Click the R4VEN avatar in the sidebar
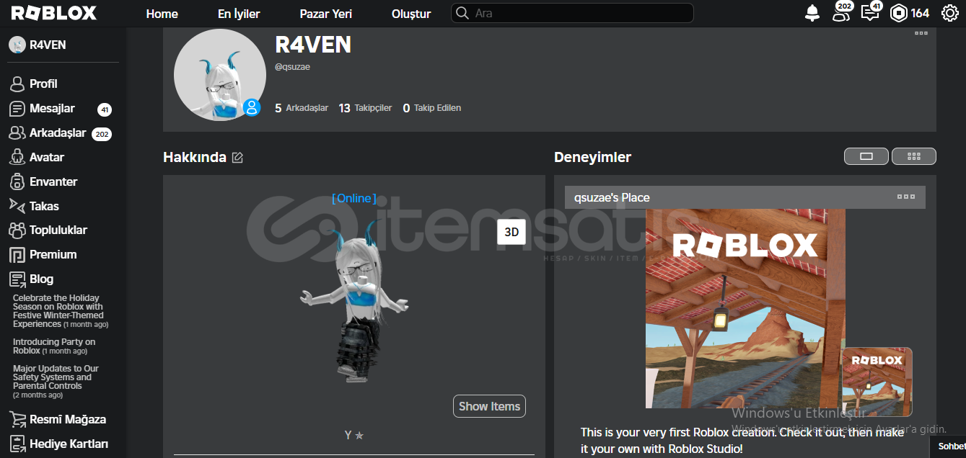 [x=17, y=45]
